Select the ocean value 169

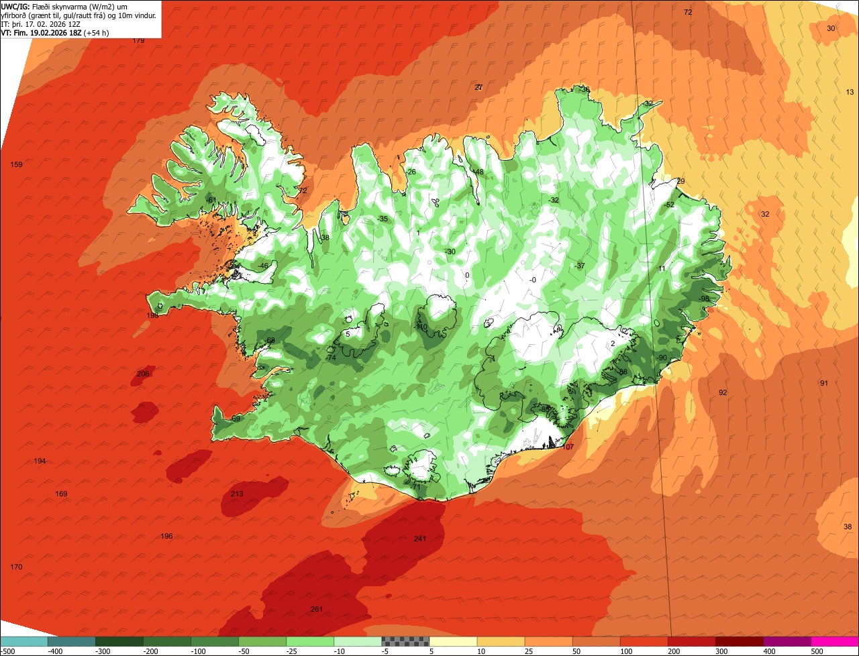(62, 494)
